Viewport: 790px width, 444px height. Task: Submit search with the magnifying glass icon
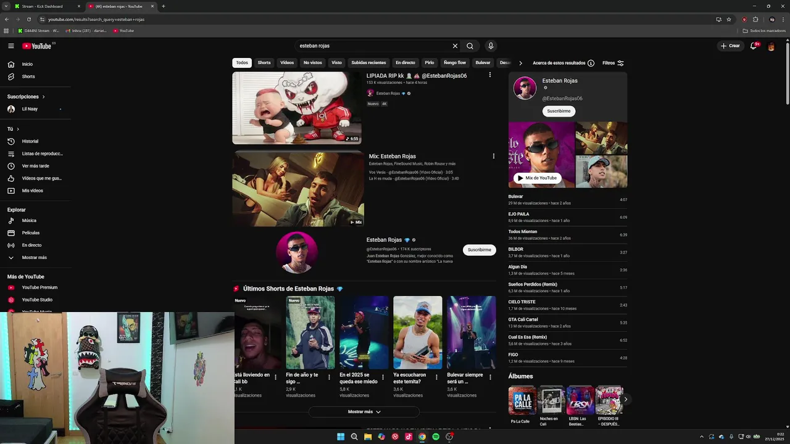[470, 46]
